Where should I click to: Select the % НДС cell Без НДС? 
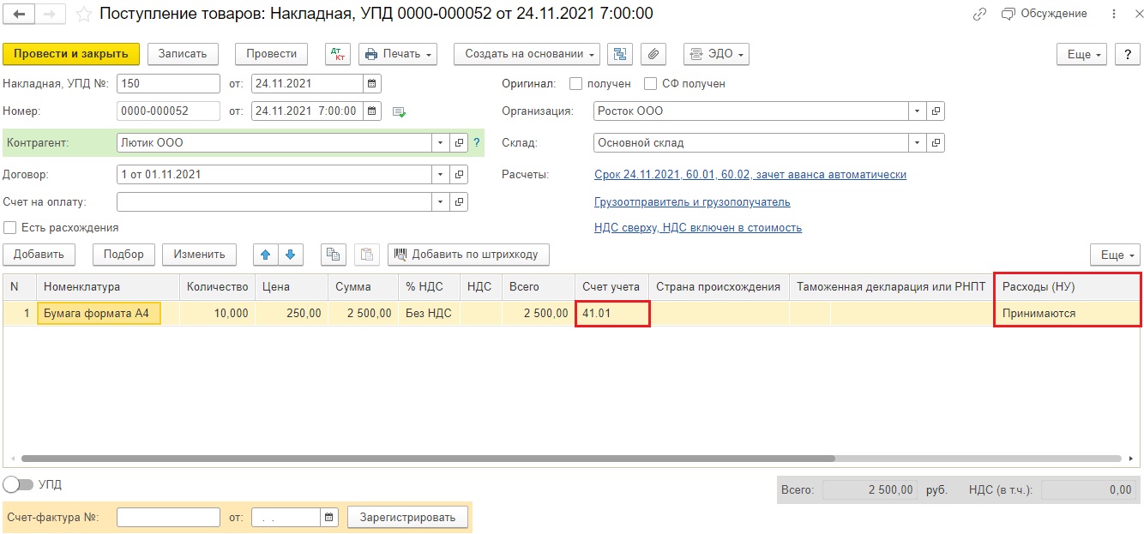[429, 314]
